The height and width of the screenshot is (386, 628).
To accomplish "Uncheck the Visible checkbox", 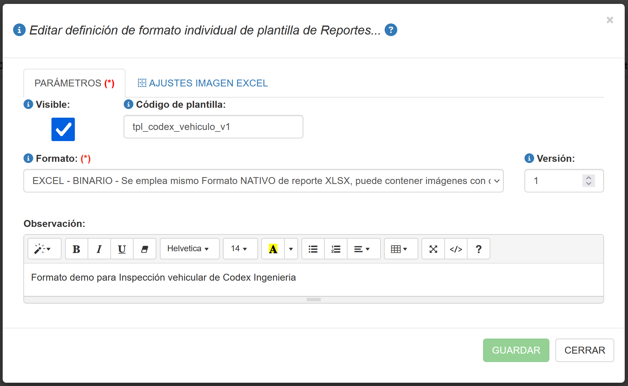I will tap(63, 129).
